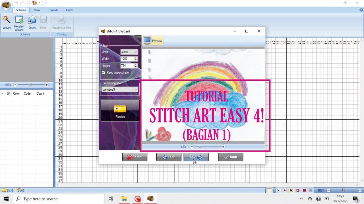Click status bar zoom plus button
The image size is (364, 204).
pyautogui.click(x=360, y=190)
